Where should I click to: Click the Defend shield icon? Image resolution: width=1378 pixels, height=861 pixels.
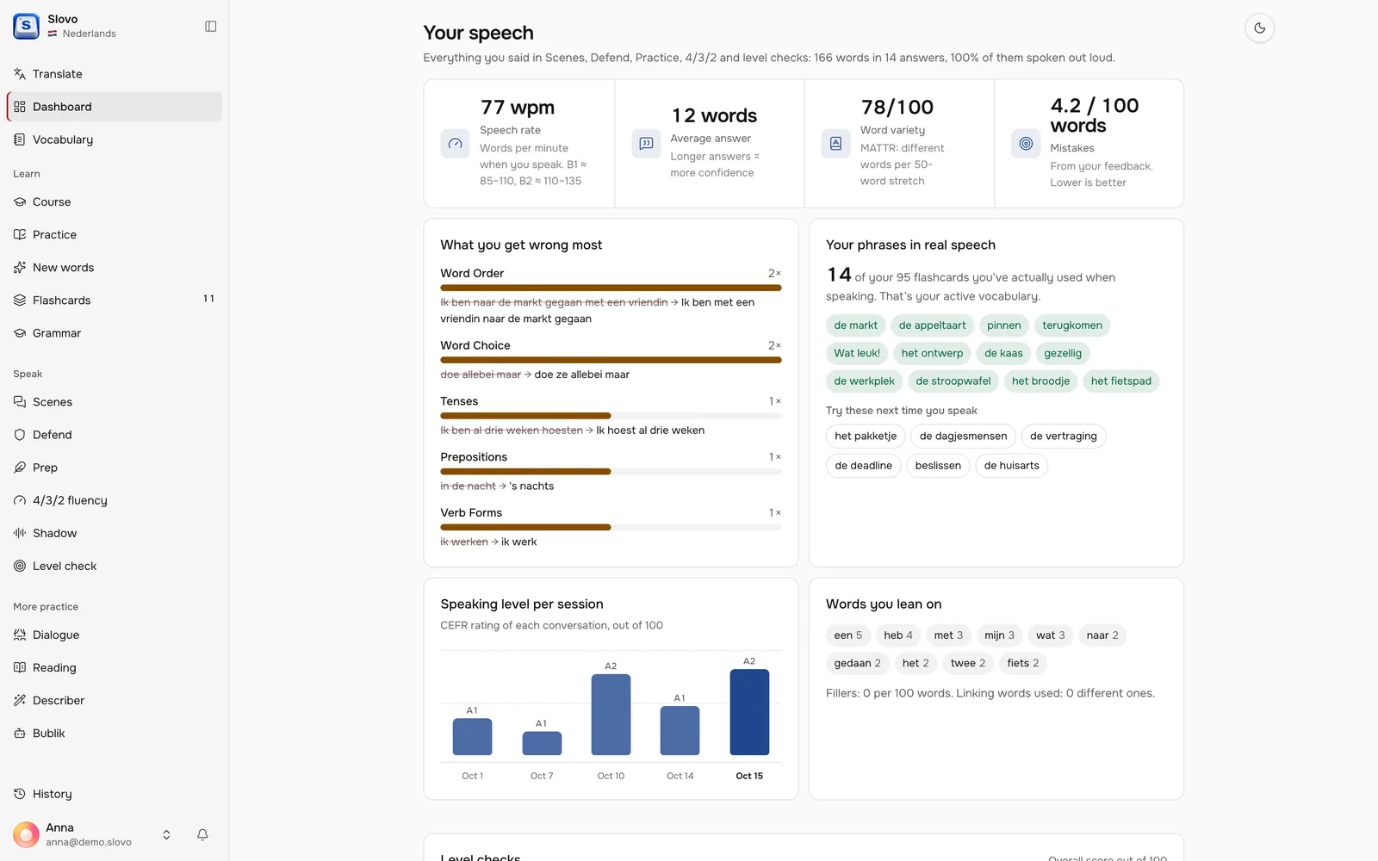(x=20, y=435)
